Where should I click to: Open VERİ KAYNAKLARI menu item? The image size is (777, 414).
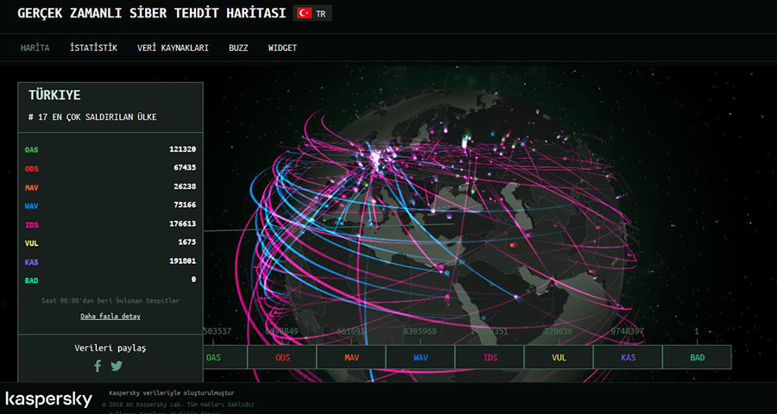(173, 48)
